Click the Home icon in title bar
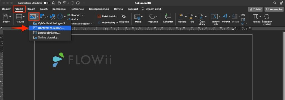This screenshot has height=100, width=285. tap(54, 3)
